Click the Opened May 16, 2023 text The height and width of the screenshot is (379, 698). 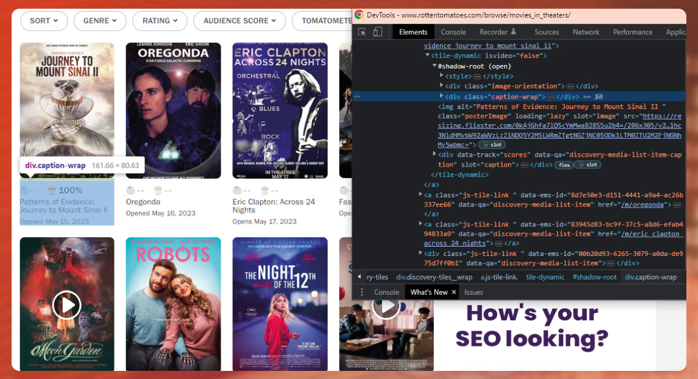tap(161, 214)
